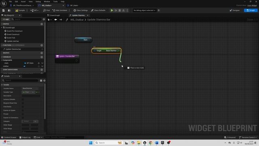Toggle Instance Editable checkbox
The height and width of the screenshot is (146, 259).
[23, 99]
